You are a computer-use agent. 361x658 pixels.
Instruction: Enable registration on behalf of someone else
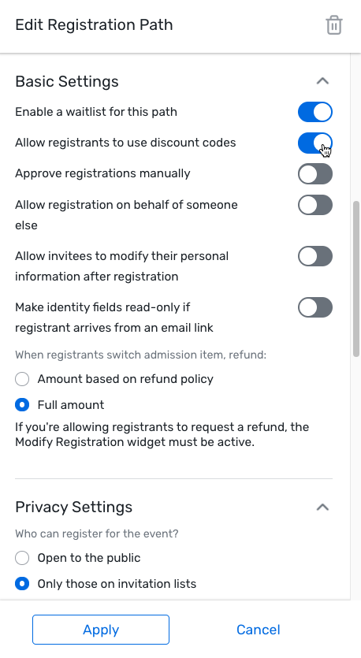click(x=315, y=205)
